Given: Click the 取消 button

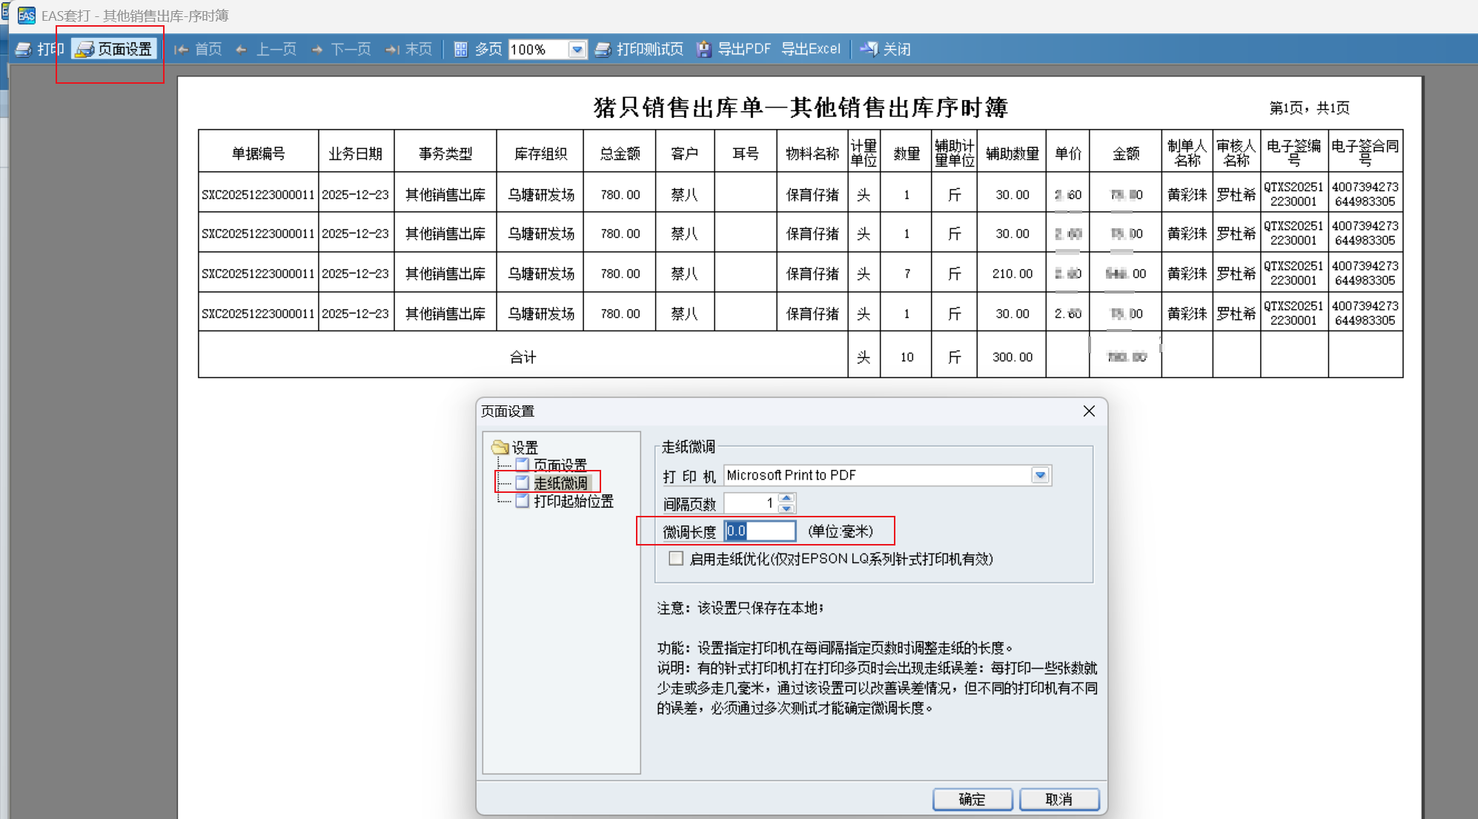Looking at the screenshot, I should [x=1058, y=799].
